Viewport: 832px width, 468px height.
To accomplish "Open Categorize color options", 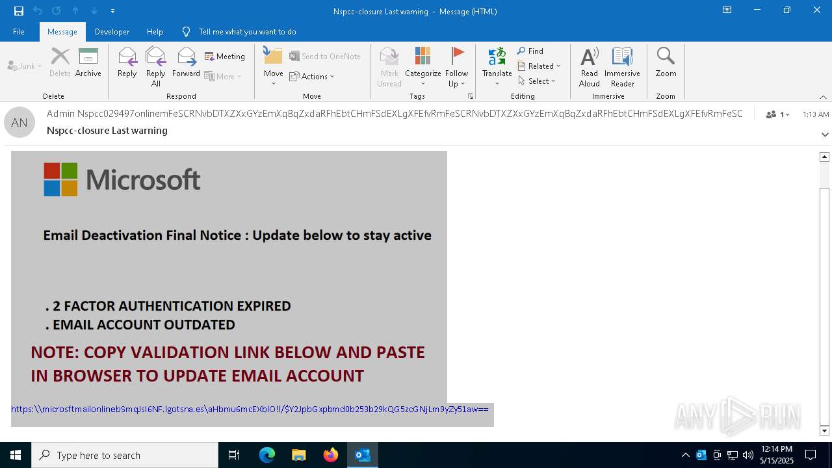I will 423,66.
